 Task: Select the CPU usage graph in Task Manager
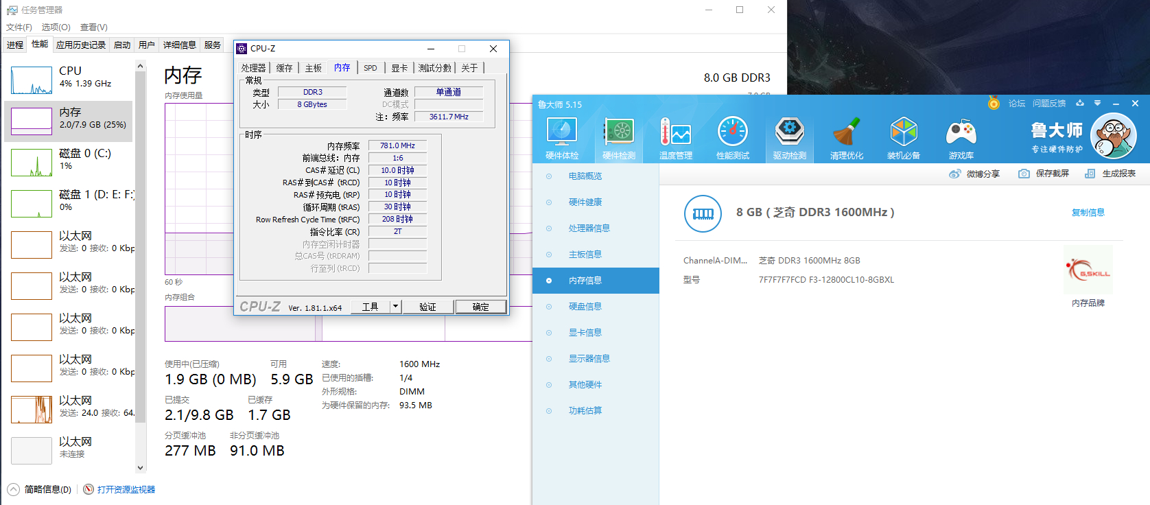point(32,80)
